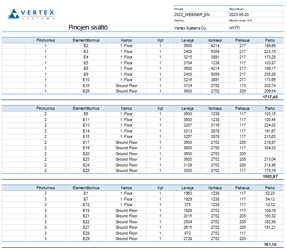Click the report date 2023-06-20 field
The height and width of the screenshot is (251, 287).
pos(242,14)
